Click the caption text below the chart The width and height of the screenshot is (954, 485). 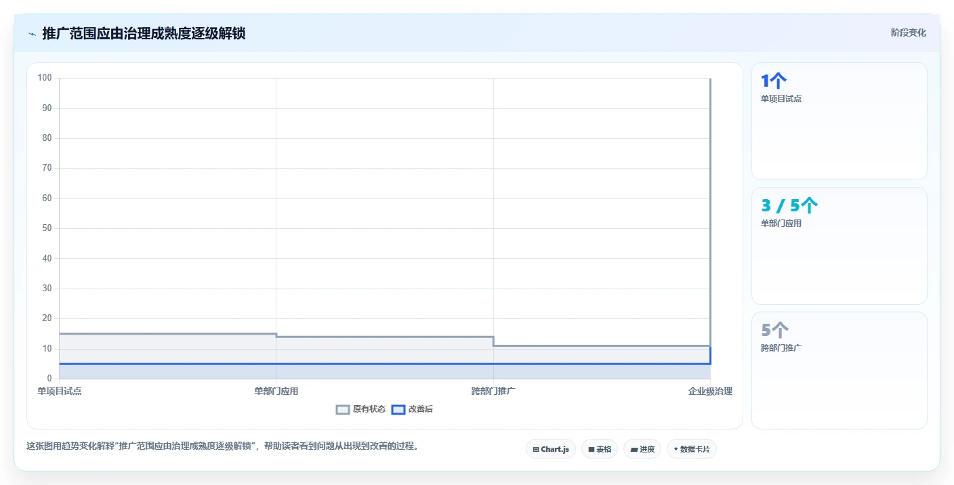coord(222,446)
